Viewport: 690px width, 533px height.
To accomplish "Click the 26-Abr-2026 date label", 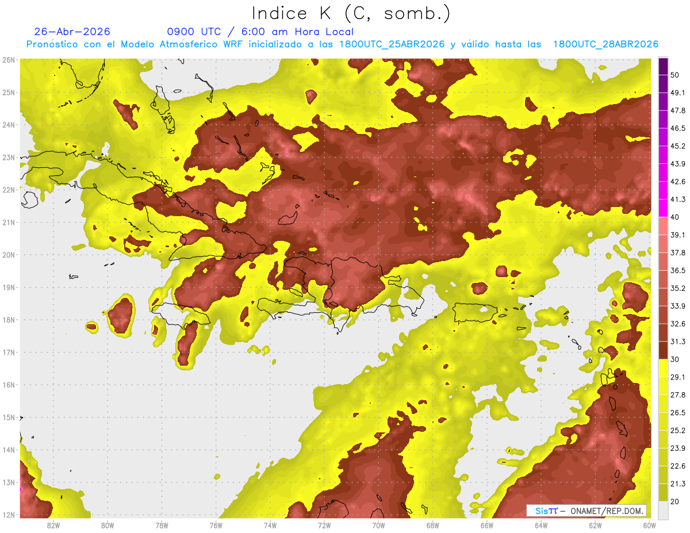I will (x=72, y=32).
